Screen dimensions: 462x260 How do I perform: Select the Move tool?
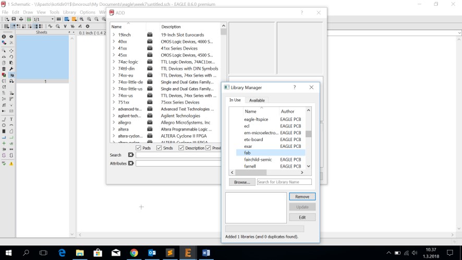(x=11, y=51)
